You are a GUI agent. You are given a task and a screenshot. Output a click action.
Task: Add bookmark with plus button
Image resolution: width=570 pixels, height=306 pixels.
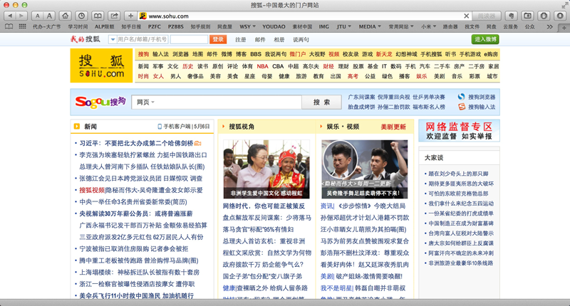click(x=130, y=16)
